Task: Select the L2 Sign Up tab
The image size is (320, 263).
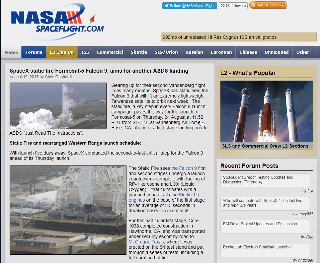Action: [62, 52]
